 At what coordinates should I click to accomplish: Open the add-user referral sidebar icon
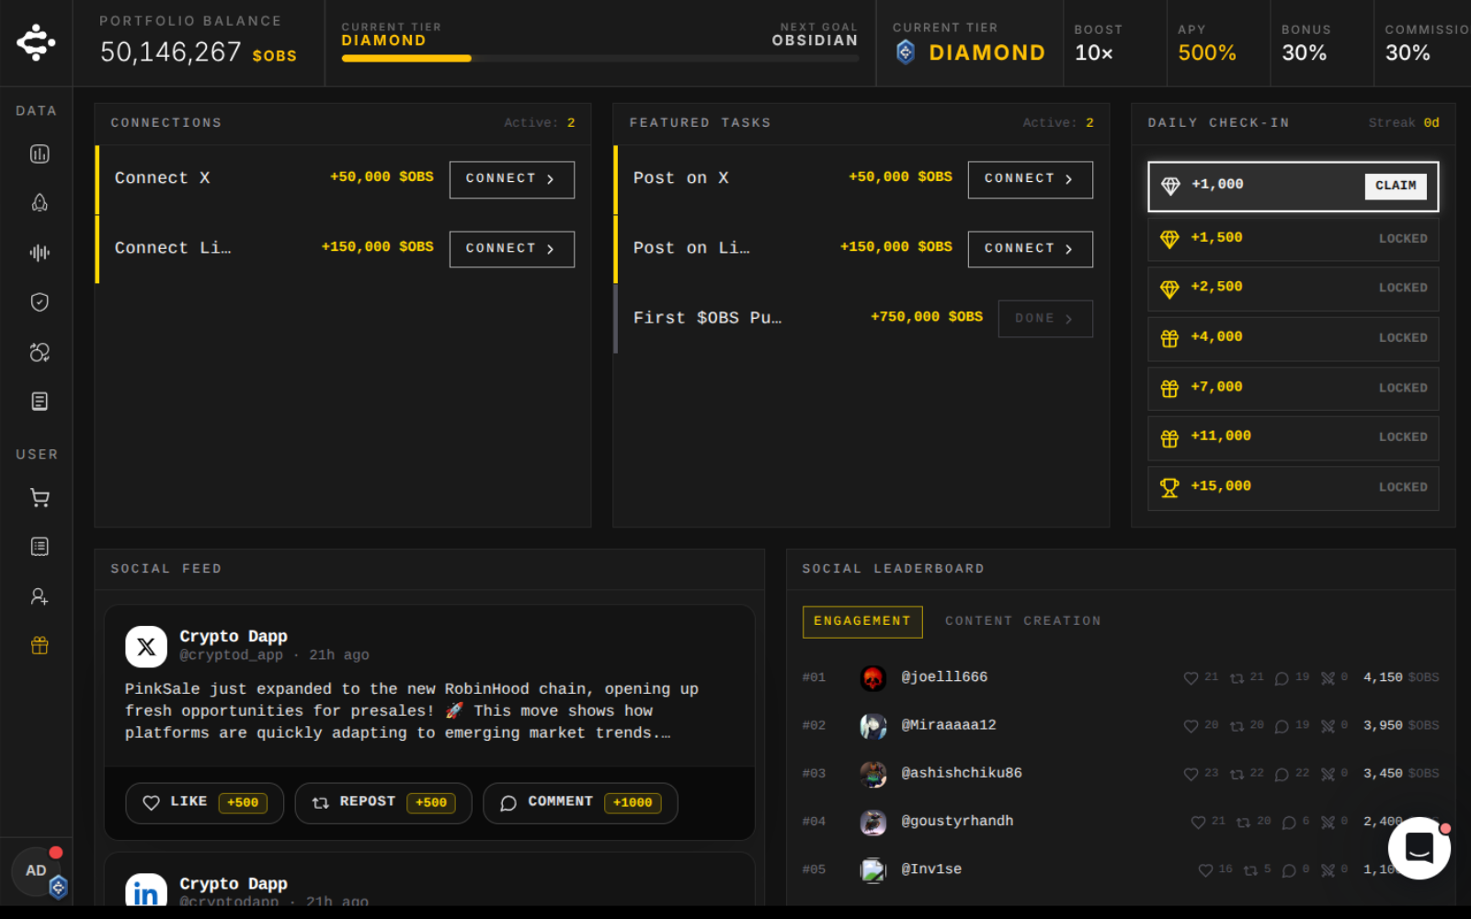[40, 596]
